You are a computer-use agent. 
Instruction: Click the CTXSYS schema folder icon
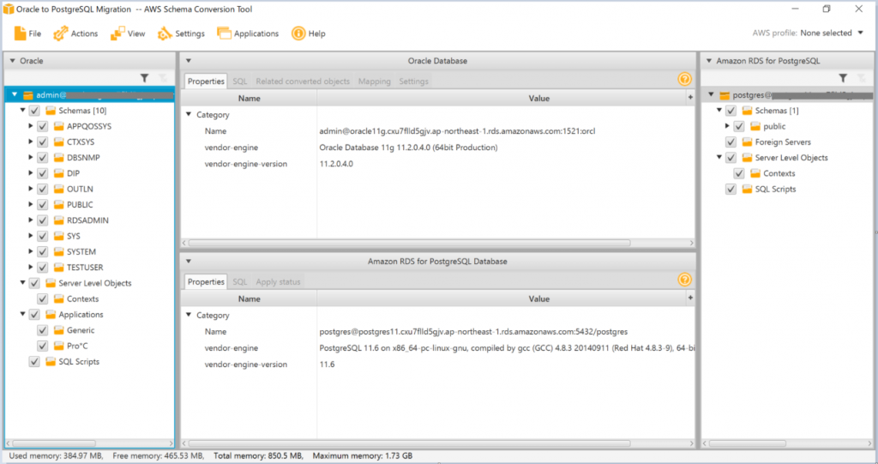click(x=59, y=142)
